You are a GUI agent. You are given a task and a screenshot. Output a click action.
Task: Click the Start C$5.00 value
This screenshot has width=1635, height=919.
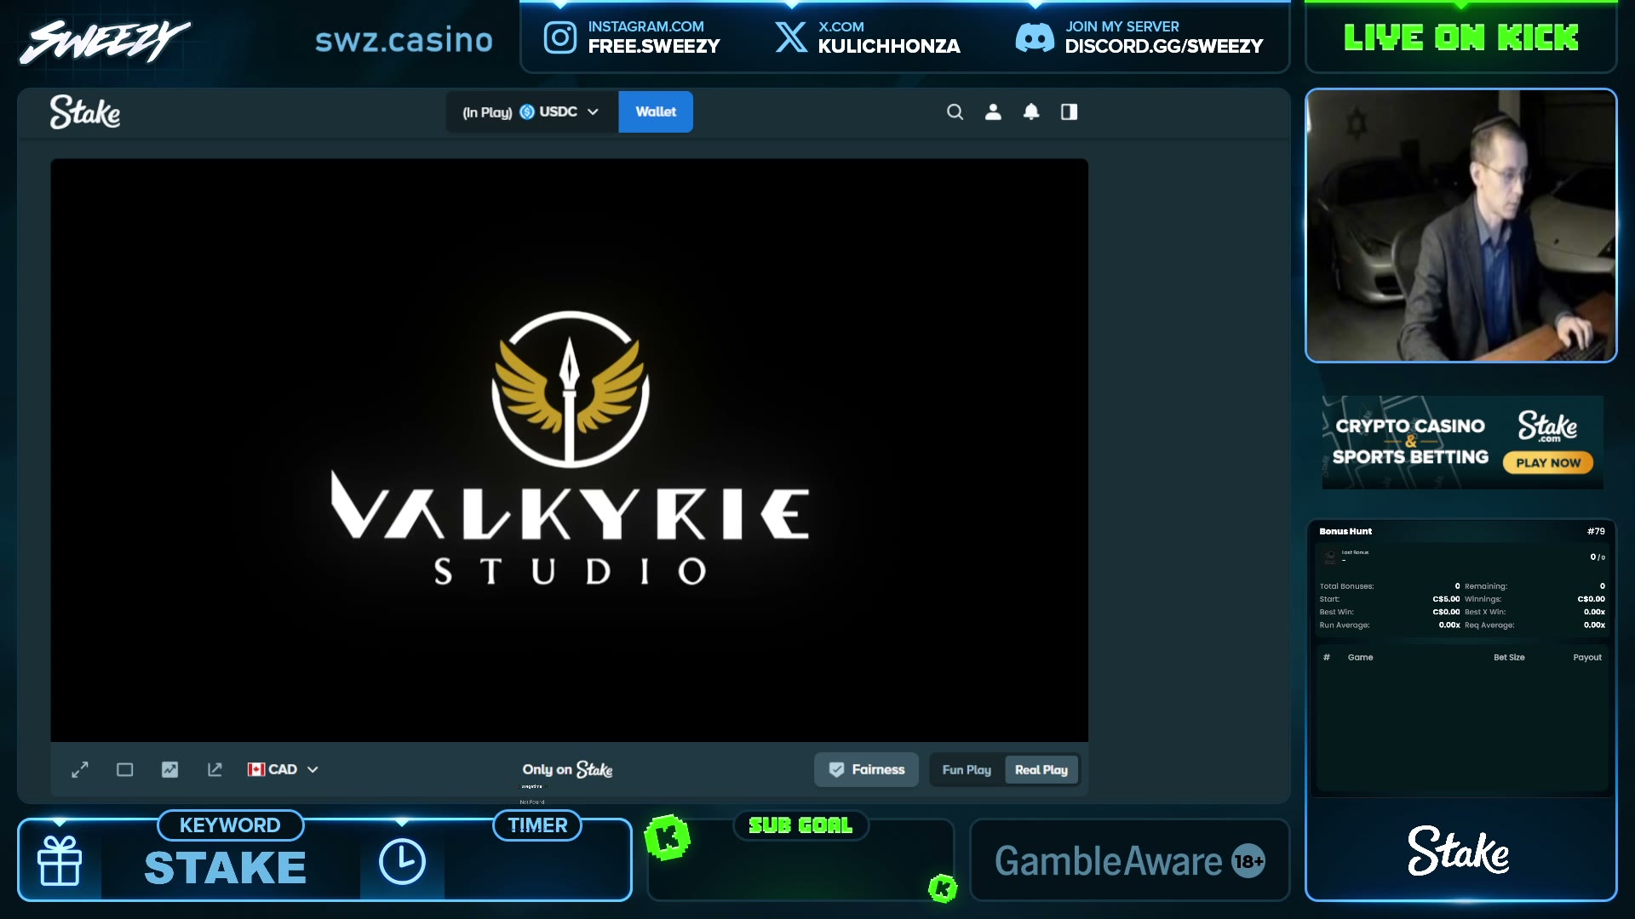1446,599
